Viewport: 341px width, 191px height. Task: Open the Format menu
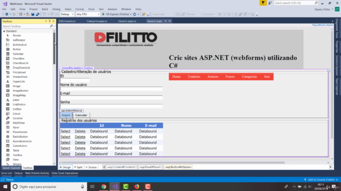(79, 10)
